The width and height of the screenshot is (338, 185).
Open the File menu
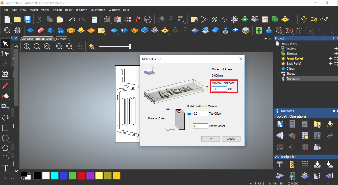coord(6,10)
